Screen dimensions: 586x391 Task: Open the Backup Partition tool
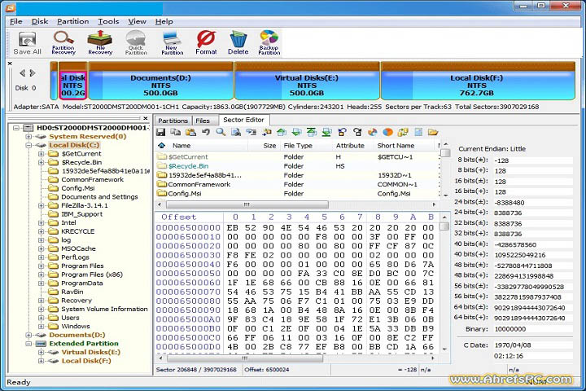[x=269, y=42]
